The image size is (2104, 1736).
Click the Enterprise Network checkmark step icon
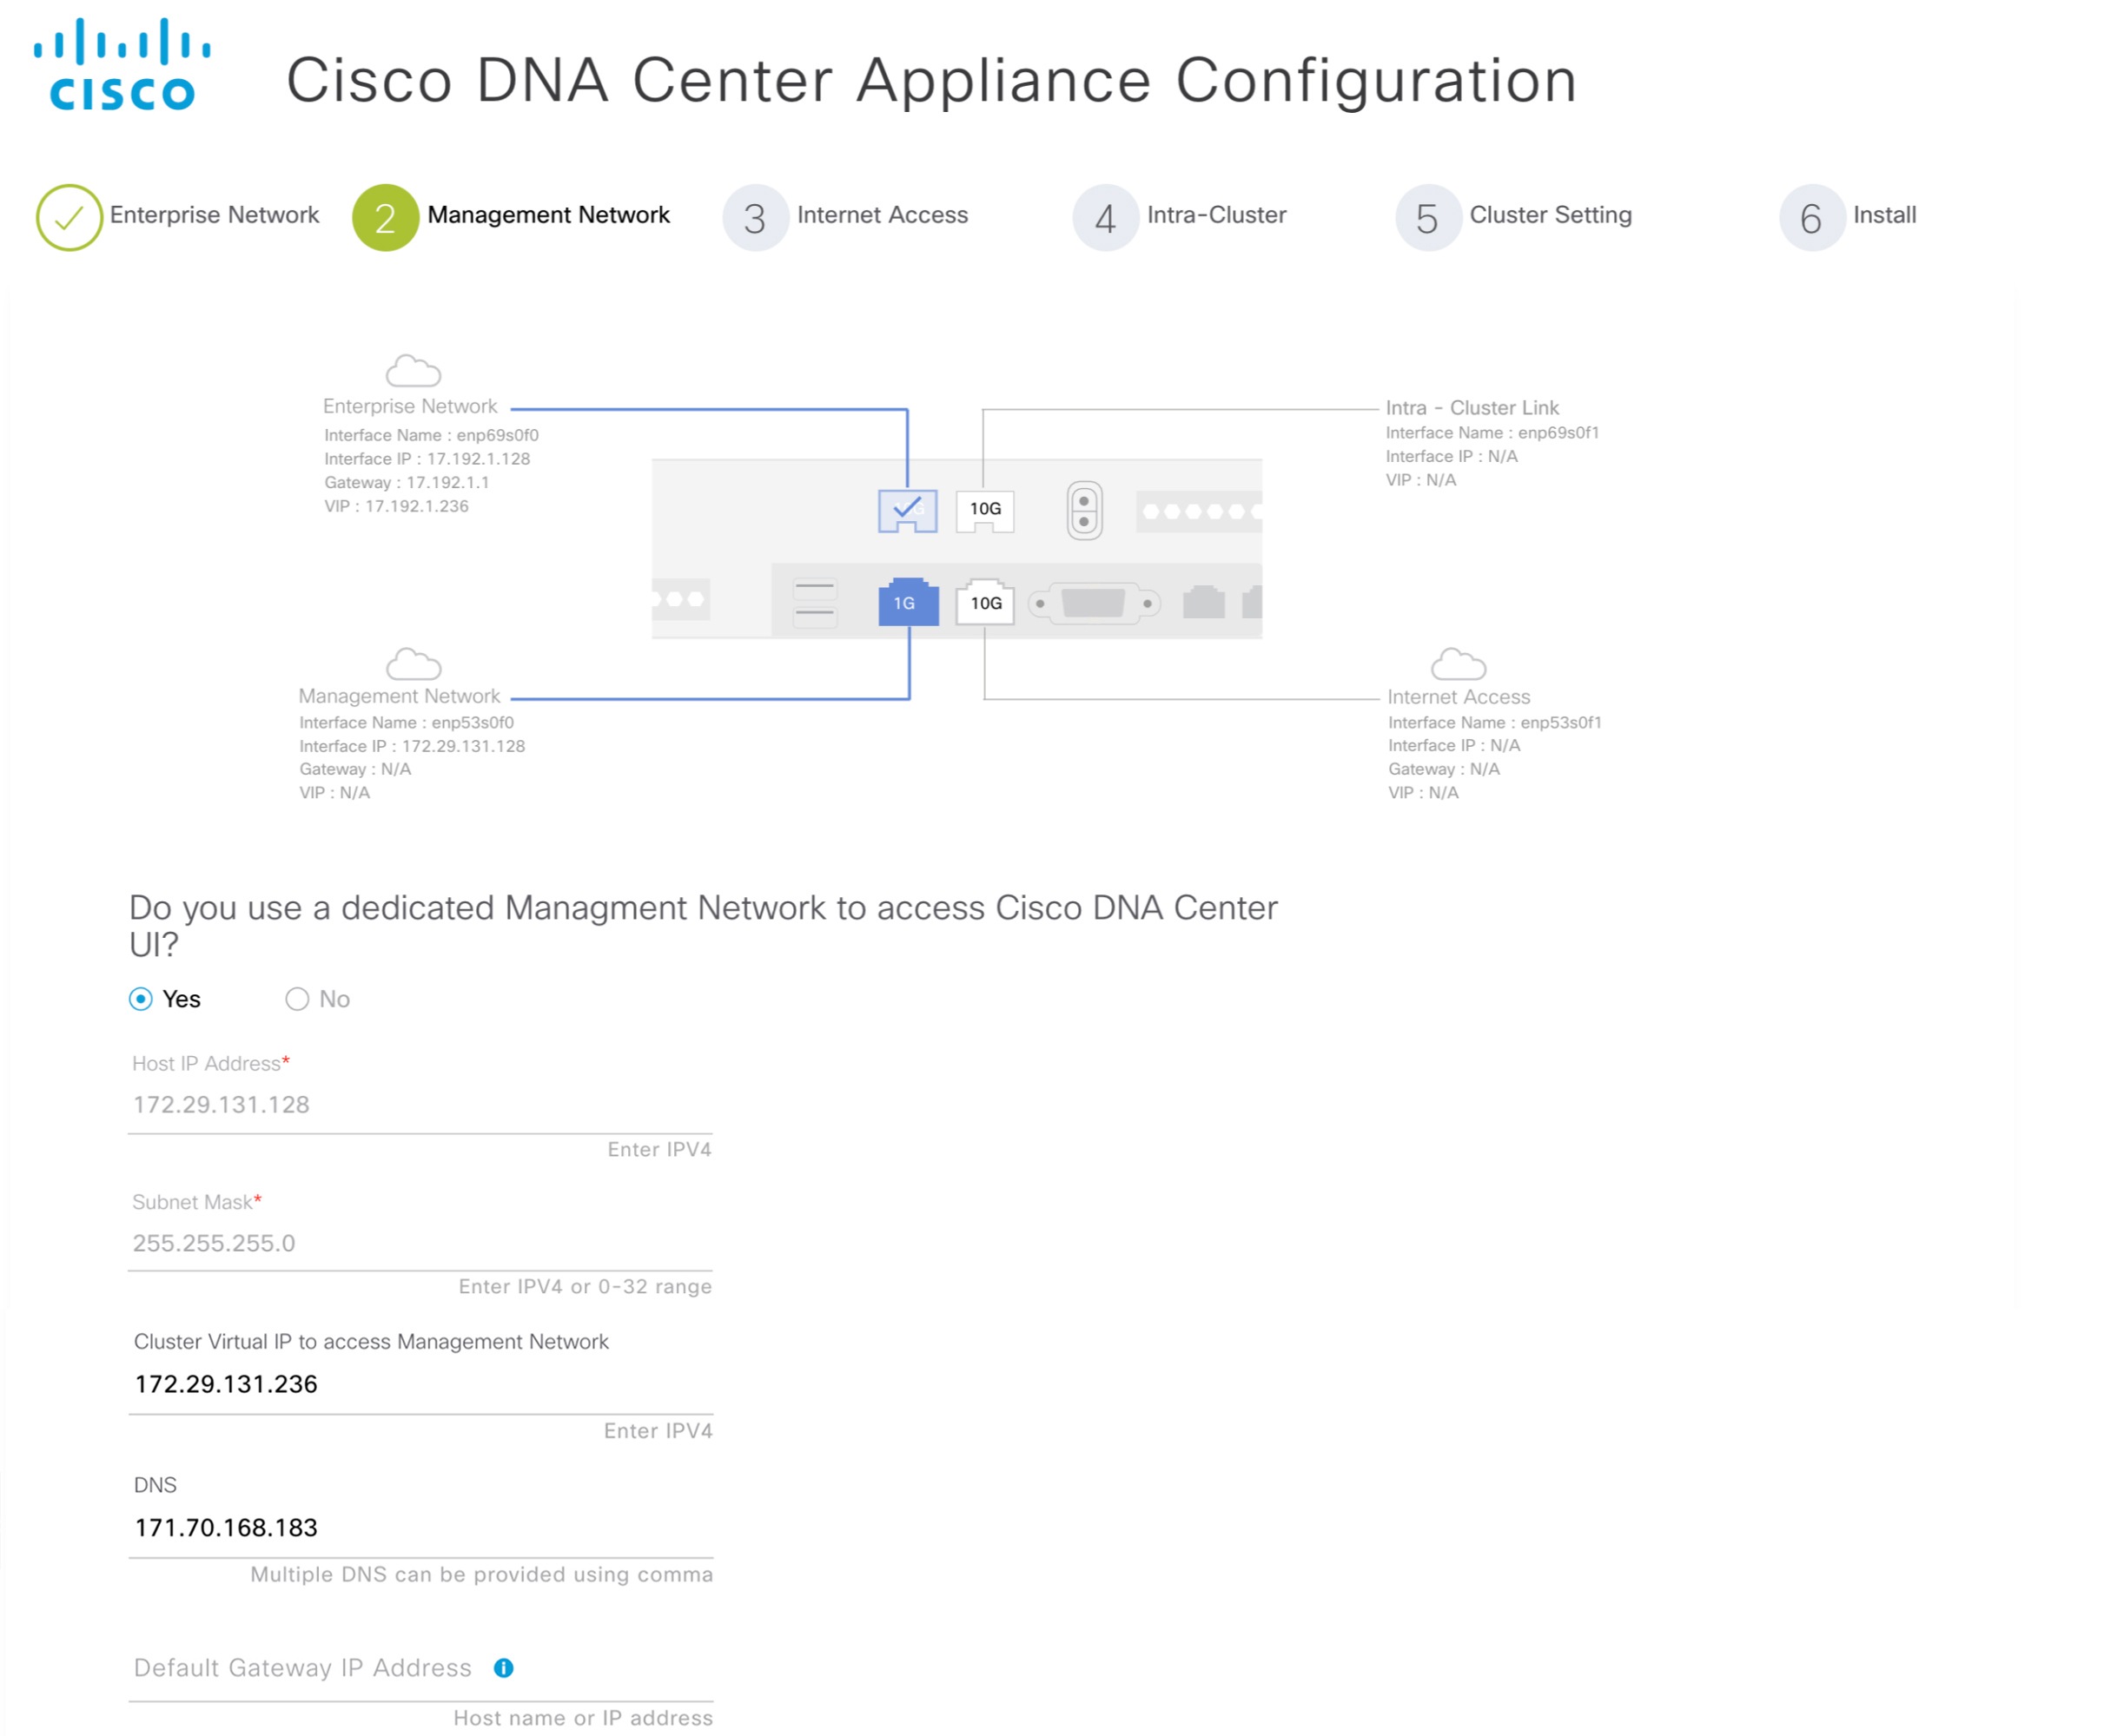tap(69, 217)
